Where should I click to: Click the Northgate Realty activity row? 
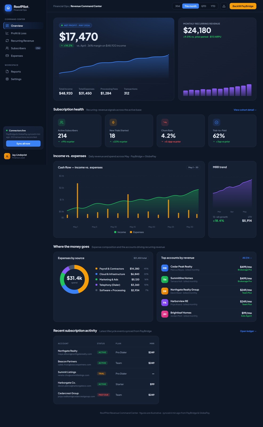[x=106, y=352]
